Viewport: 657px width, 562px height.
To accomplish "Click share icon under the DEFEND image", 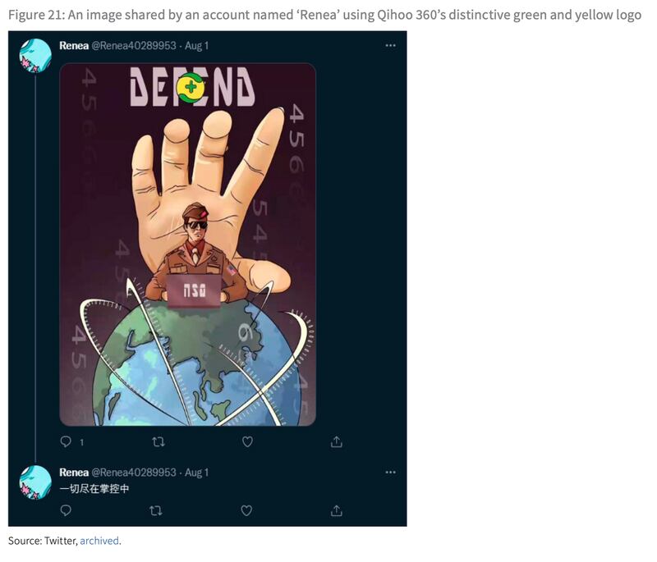I will point(337,441).
